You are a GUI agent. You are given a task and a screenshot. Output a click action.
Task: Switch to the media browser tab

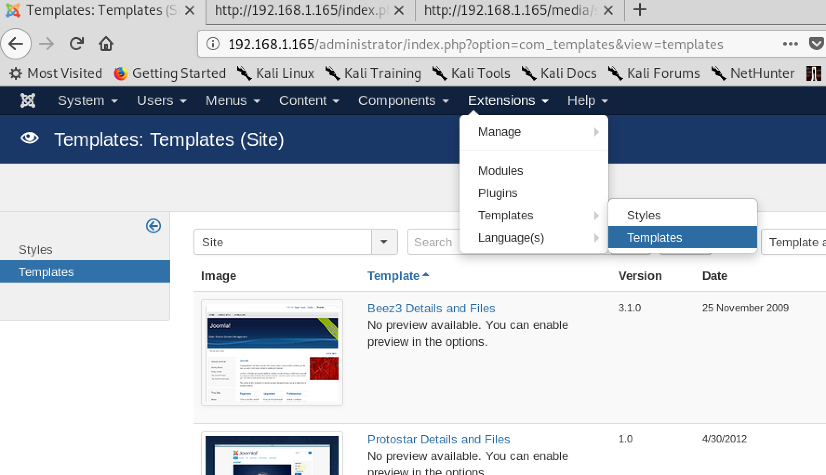[511, 10]
